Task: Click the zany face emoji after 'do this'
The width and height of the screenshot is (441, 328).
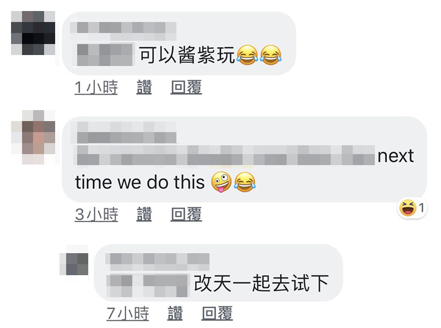Action: tap(221, 182)
